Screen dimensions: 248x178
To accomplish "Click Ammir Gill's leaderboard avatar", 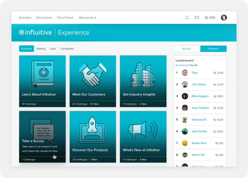I will point(185,155).
